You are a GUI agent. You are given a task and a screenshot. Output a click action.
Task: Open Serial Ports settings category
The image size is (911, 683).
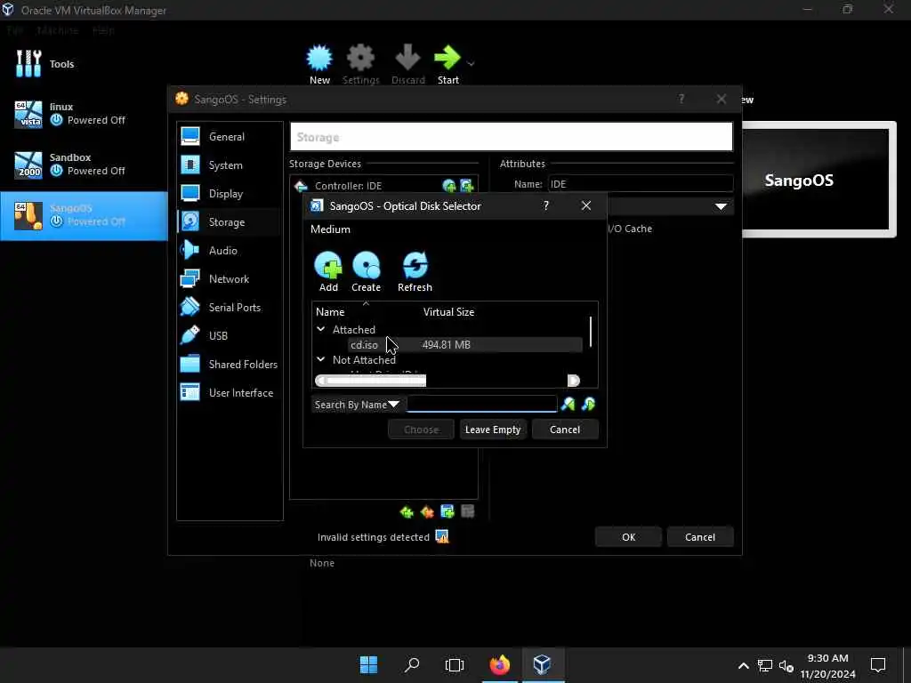tap(230, 307)
